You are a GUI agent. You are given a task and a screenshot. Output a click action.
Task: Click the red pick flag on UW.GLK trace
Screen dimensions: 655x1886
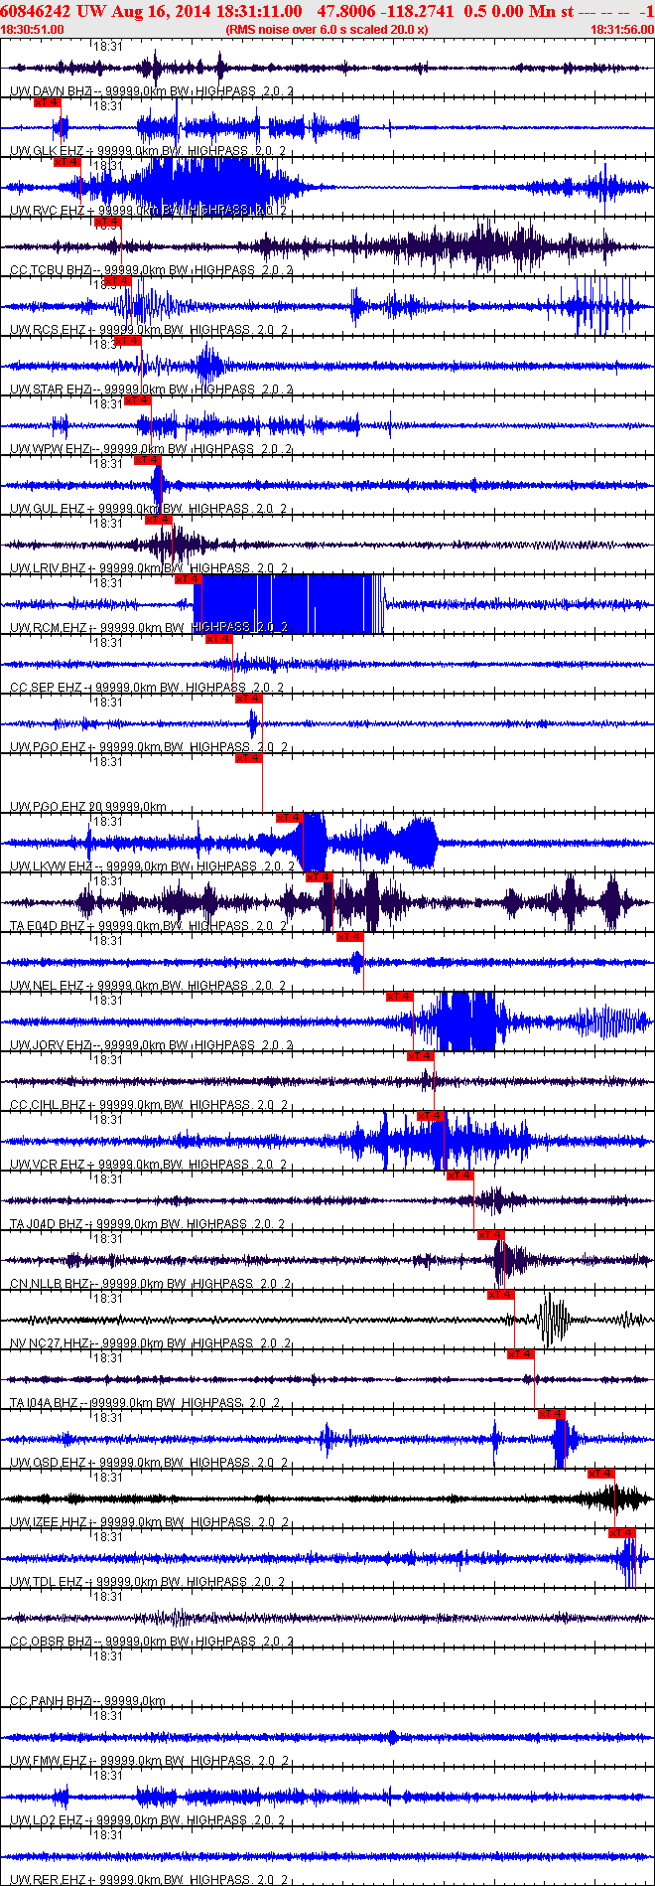[x=47, y=102]
